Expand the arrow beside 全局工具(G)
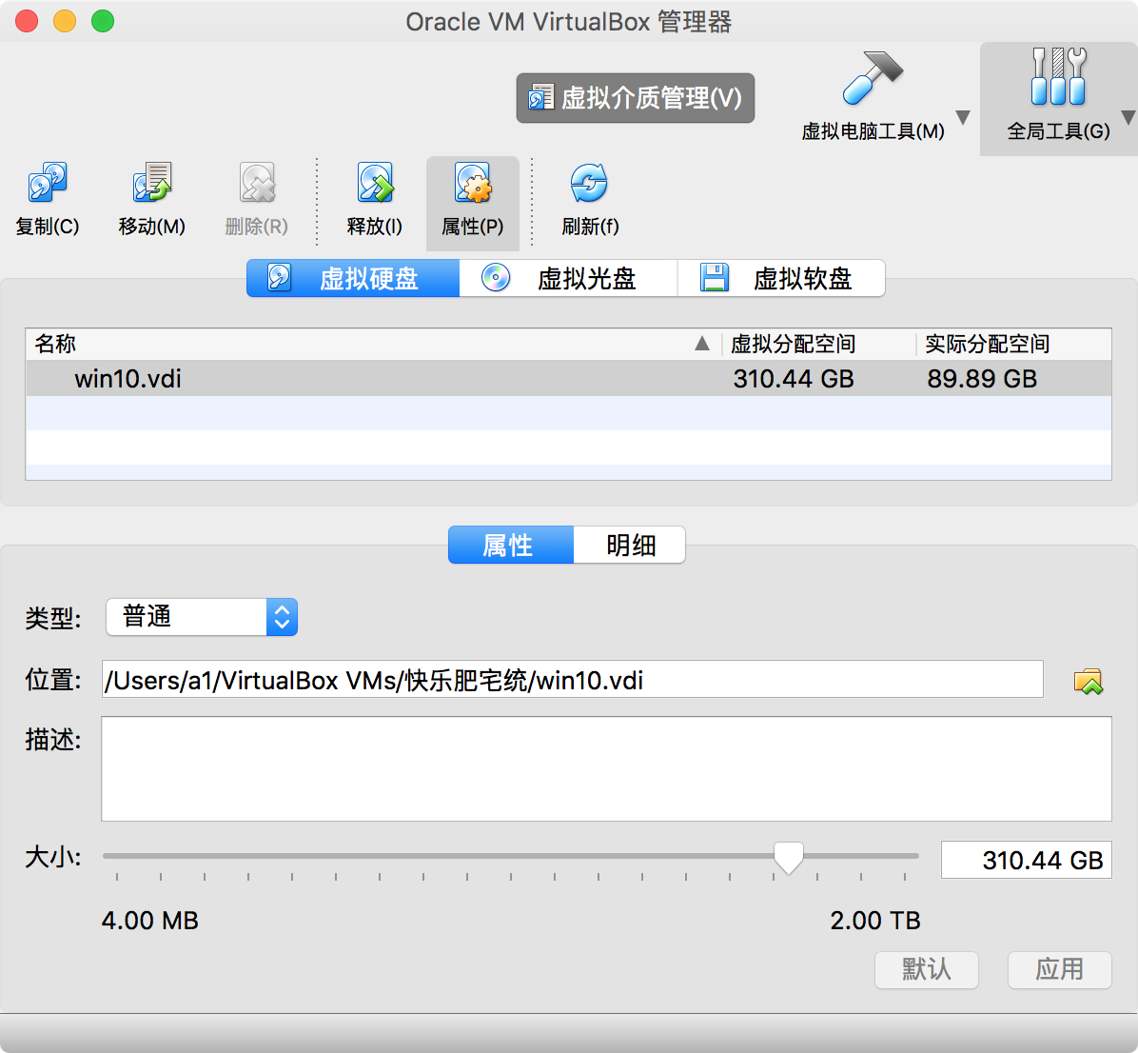This screenshot has width=1138, height=1053. pos(1128,118)
